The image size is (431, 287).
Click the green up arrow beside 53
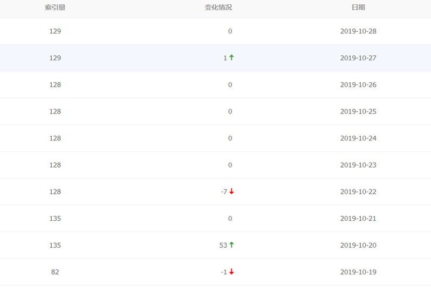231,245
